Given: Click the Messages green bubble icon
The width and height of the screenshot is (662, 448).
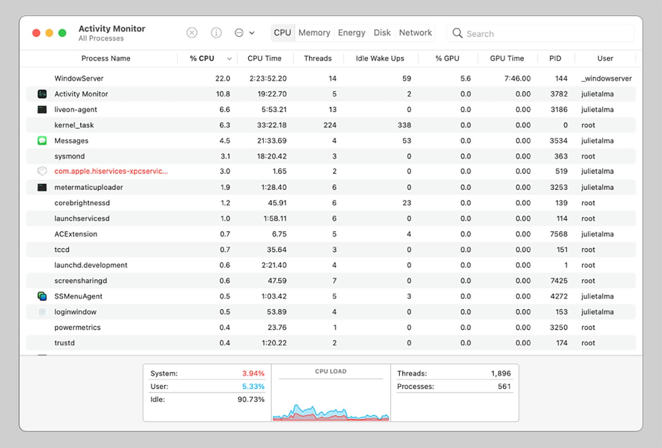Looking at the screenshot, I should click(42, 141).
